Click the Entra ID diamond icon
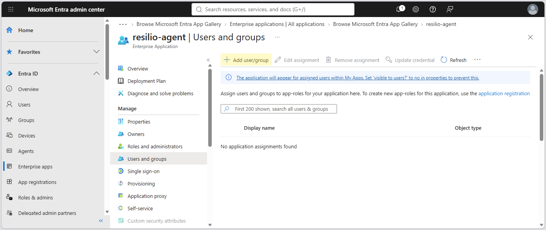Image resolution: width=546 pixels, height=230 pixels. (9, 74)
